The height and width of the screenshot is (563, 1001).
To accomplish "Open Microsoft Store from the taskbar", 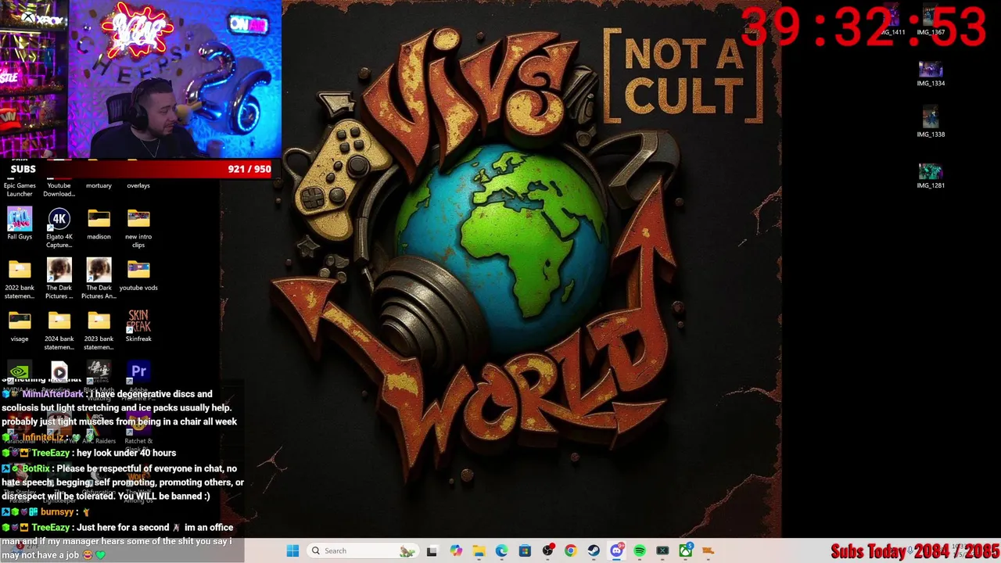I will tap(525, 550).
